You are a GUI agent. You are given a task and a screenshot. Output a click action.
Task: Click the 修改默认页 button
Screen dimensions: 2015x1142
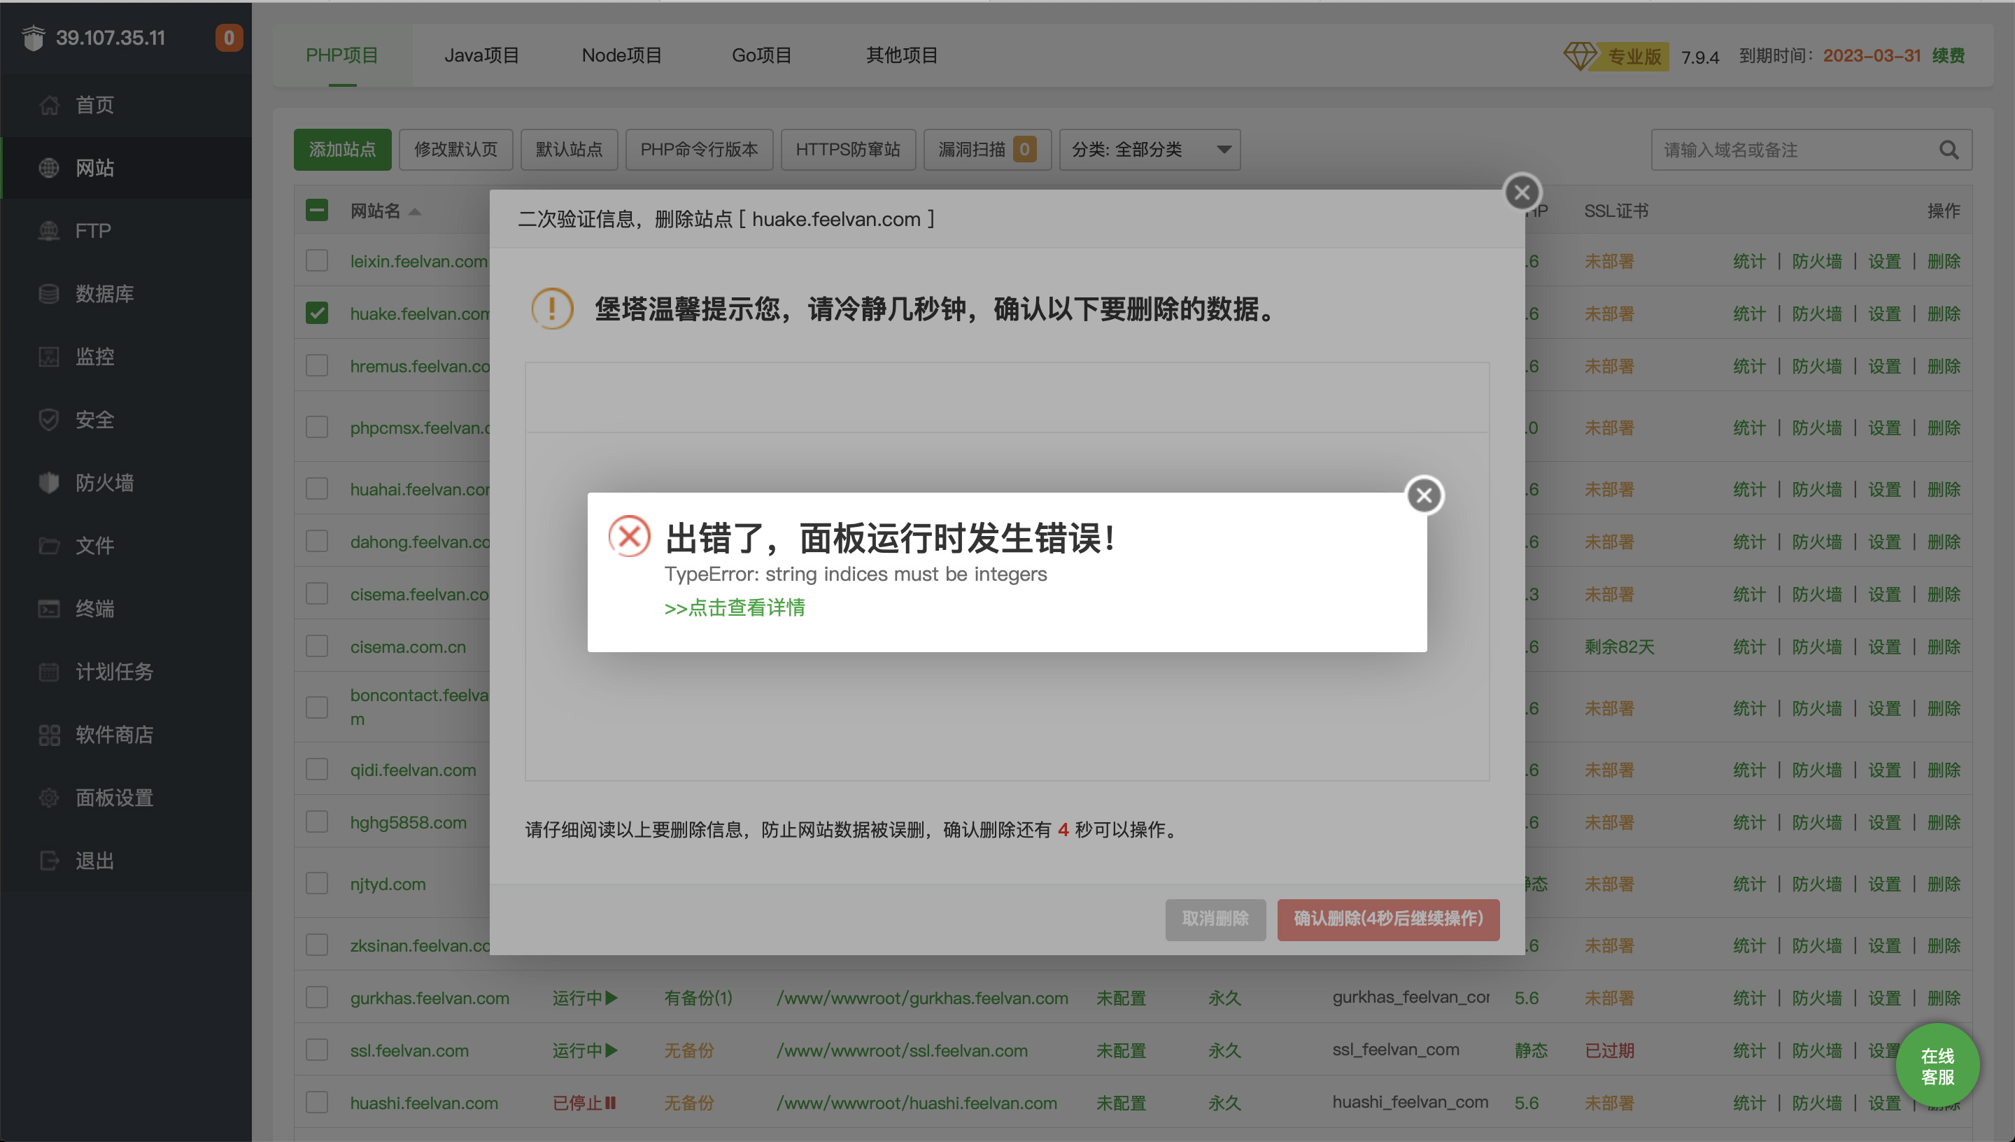pos(455,150)
